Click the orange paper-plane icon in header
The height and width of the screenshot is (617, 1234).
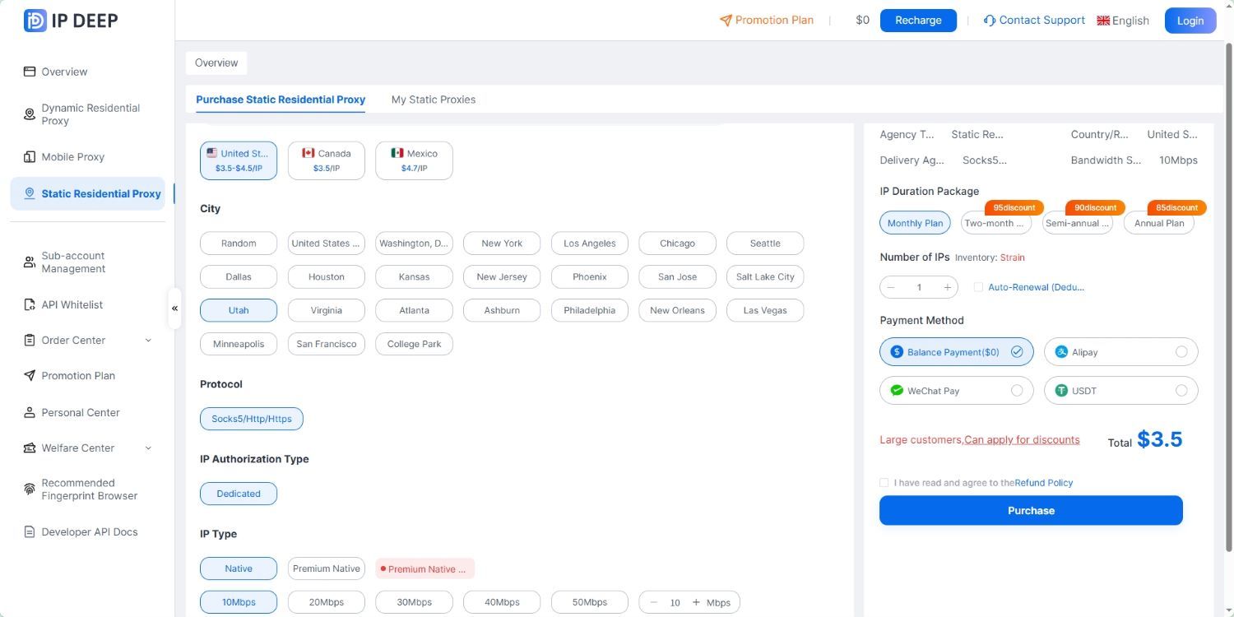[x=726, y=21]
